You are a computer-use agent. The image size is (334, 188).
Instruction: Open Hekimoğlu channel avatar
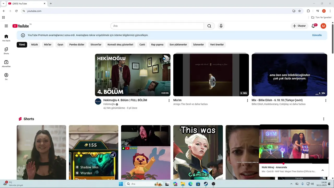click(x=98, y=102)
